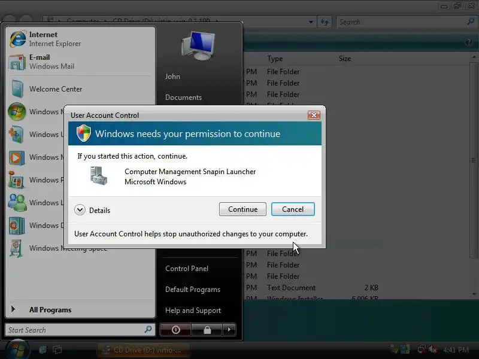
Task: Click the 2 KB size cell
Action: click(x=371, y=288)
